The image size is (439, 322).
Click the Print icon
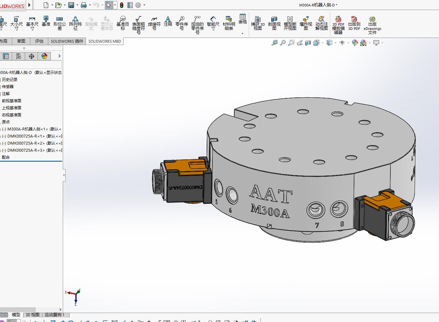click(x=84, y=5)
